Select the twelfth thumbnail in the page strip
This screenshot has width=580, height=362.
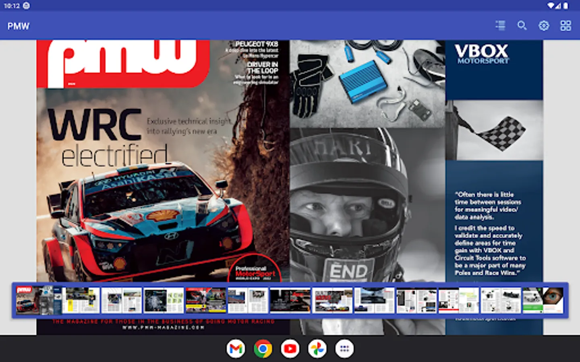(501, 300)
